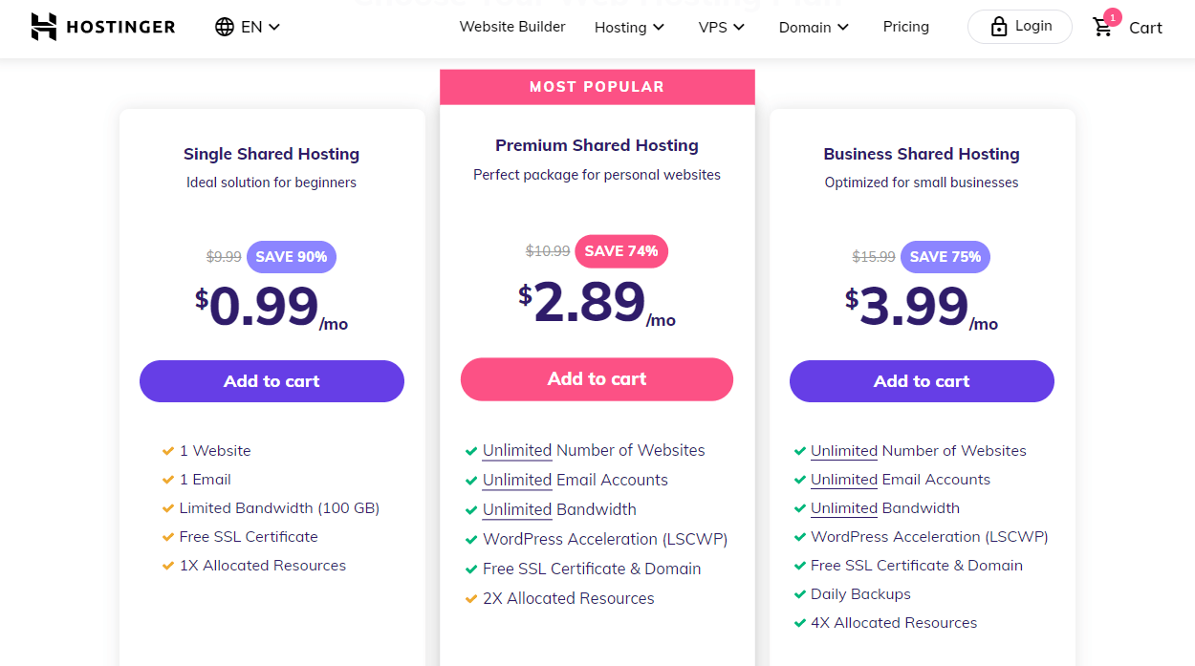Click the cart notification badge
The image size is (1195, 666).
[x=1113, y=16]
